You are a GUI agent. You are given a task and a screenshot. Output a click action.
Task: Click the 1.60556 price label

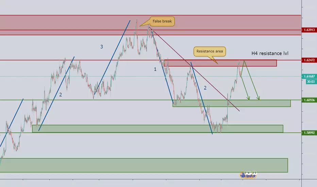click(x=309, y=100)
